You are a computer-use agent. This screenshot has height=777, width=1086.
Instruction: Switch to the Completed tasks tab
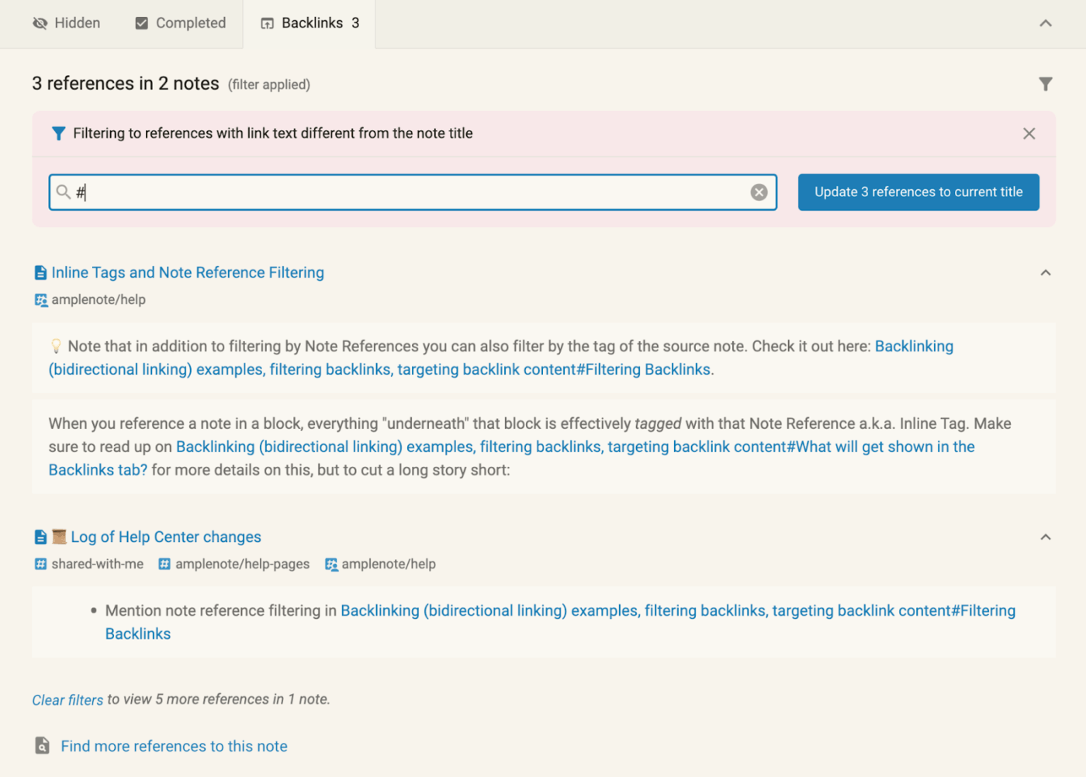coord(181,23)
